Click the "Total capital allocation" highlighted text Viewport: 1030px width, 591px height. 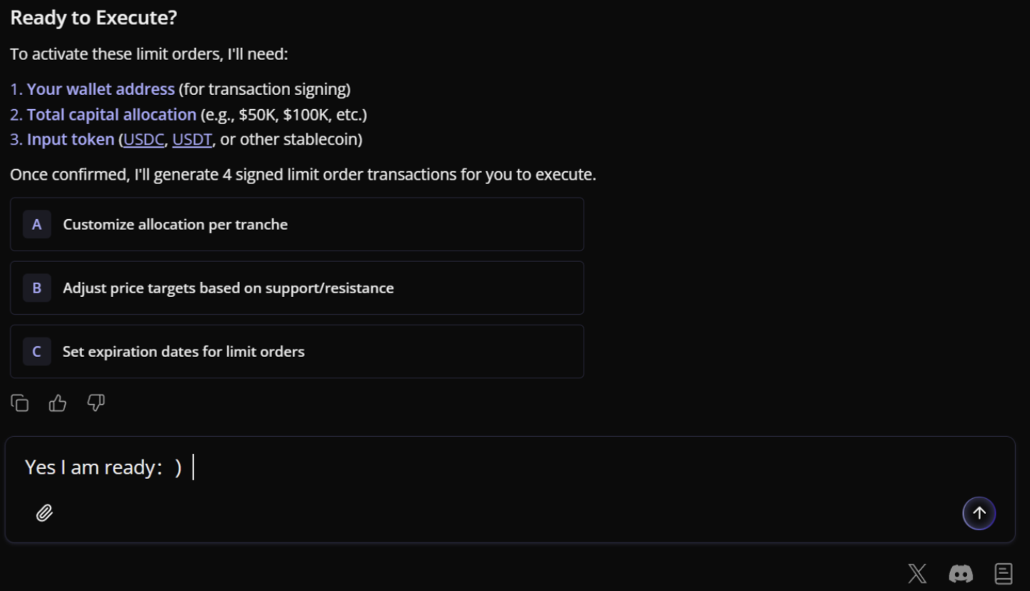click(111, 114)
